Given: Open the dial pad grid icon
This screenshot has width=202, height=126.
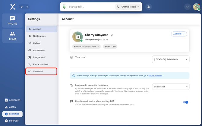Looking at the screenshot, I should coord(65,7).
